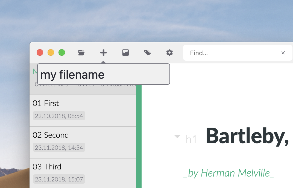Open the image attachments icon in toolbar
293x188 pixels.
(125, 53)
